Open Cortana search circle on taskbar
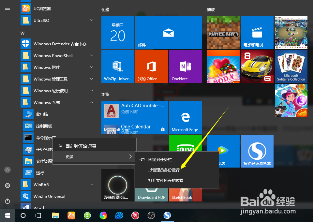 pos(23,215)
